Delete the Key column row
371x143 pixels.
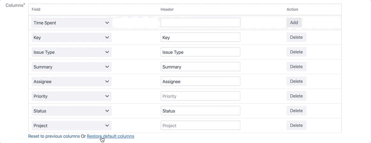(x=296, y=37)
